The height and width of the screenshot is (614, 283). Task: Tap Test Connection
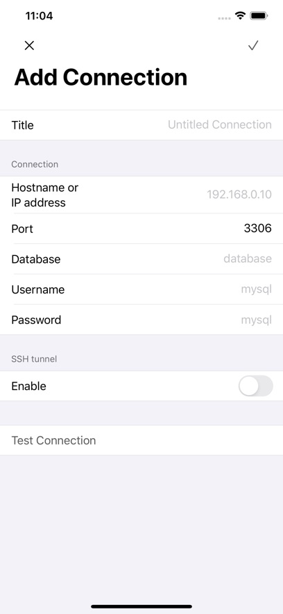pos(141,440)
